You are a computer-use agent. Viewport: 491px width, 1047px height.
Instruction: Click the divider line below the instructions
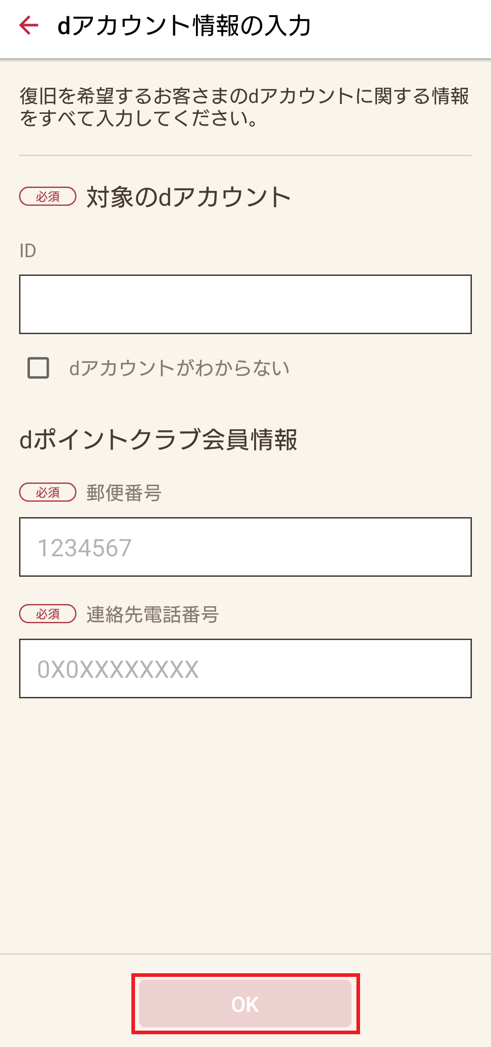(x=245, y=155)
